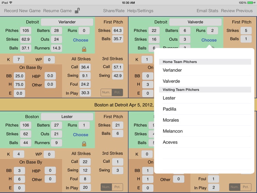This screenshot has height=193, width=257.
Task: Tap the Visiting Team Pitchers header
Action: pyautogui.click(x=205, y=90)
